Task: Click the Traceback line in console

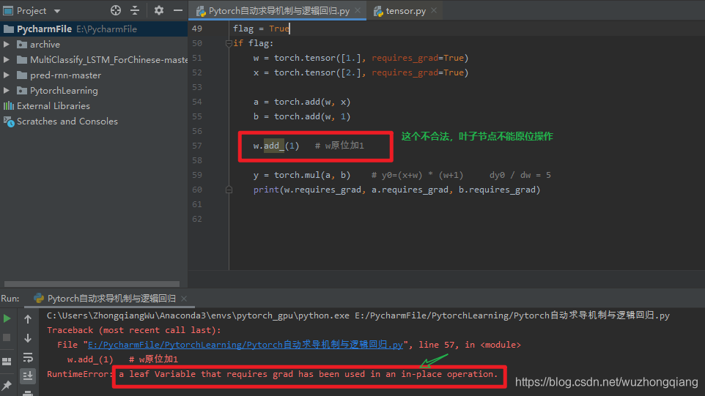Action: pyautogui.click(x=134, y=330)
